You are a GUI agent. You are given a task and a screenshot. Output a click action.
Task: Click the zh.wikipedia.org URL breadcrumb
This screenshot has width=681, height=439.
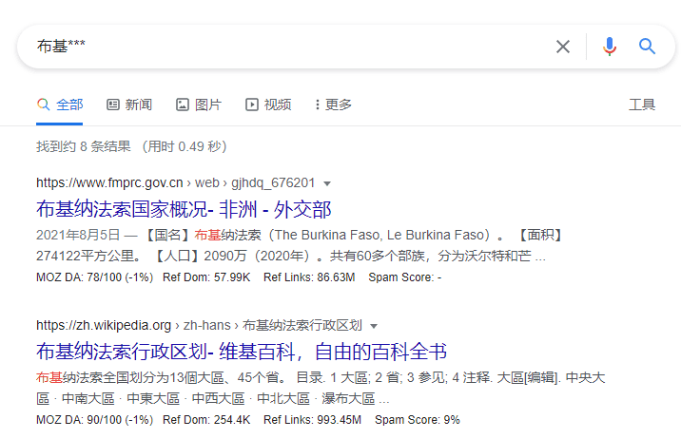tap(104, 326)
